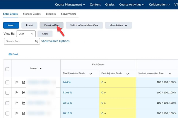The image size is (178, 118).
Task: Click the flag icon in the 93.19 % row
Action: [16, 103]
